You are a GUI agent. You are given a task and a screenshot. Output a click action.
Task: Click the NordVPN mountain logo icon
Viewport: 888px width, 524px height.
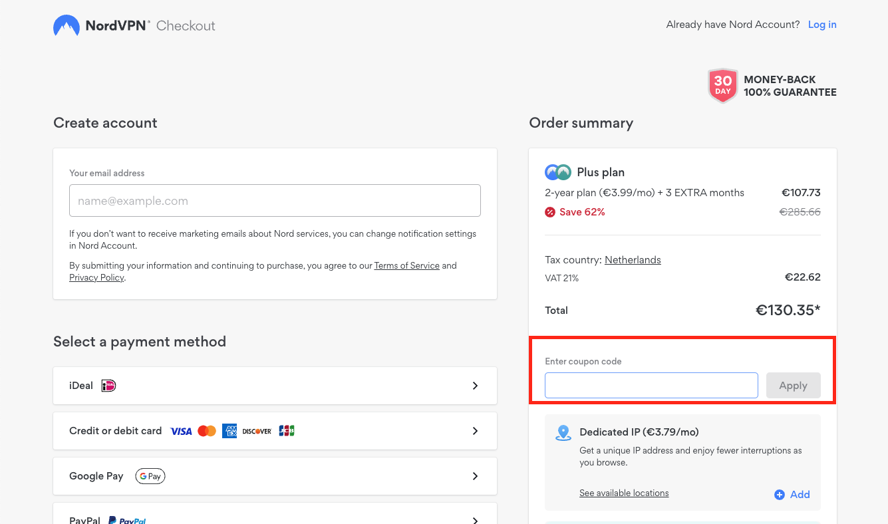pyautogui.click(x=67, y=26)
